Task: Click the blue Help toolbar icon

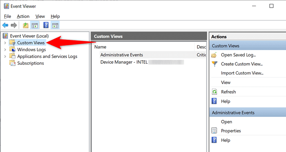Action: pyautogui.click(x=46, y=25)
